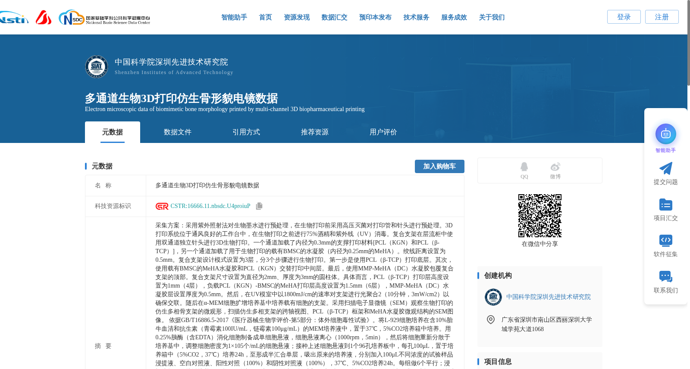Click 加入购物车 button
Viewport: 690px width, 369px height.
439,166
